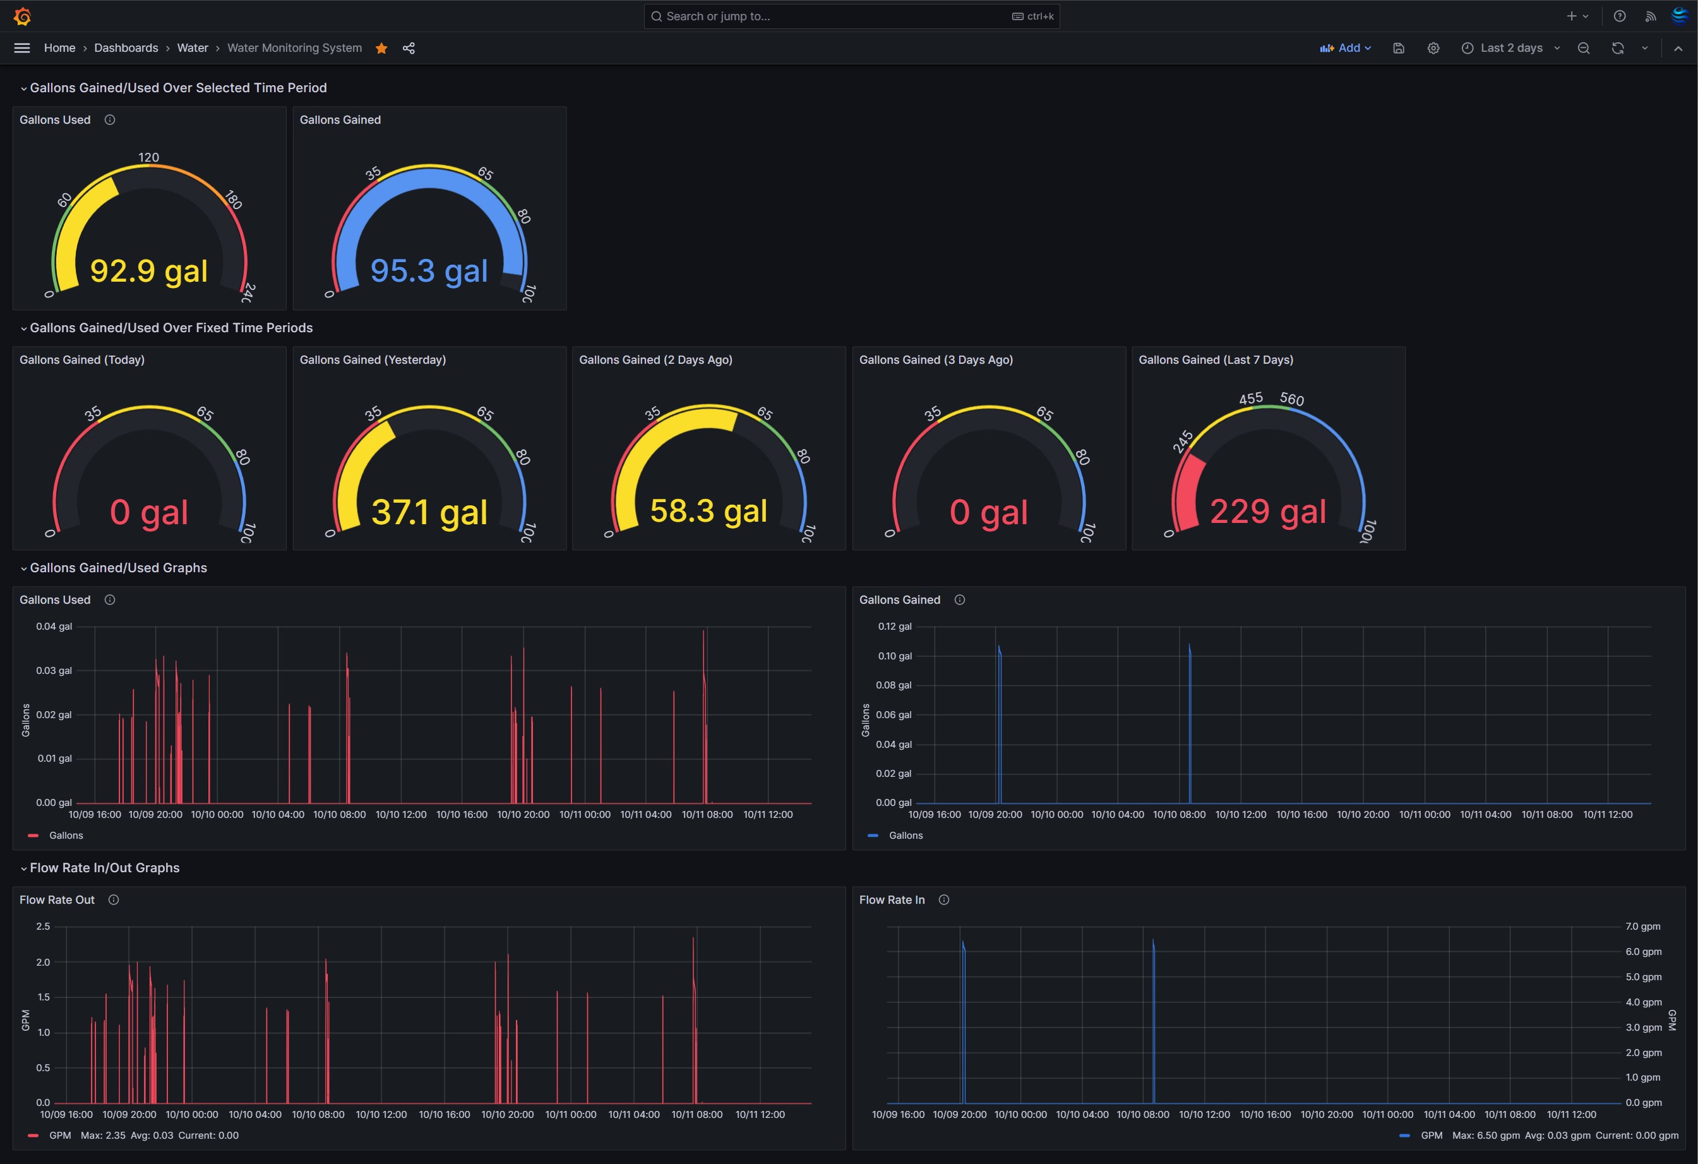Go to Dashboards in the breadcrumb

(126, 48)
